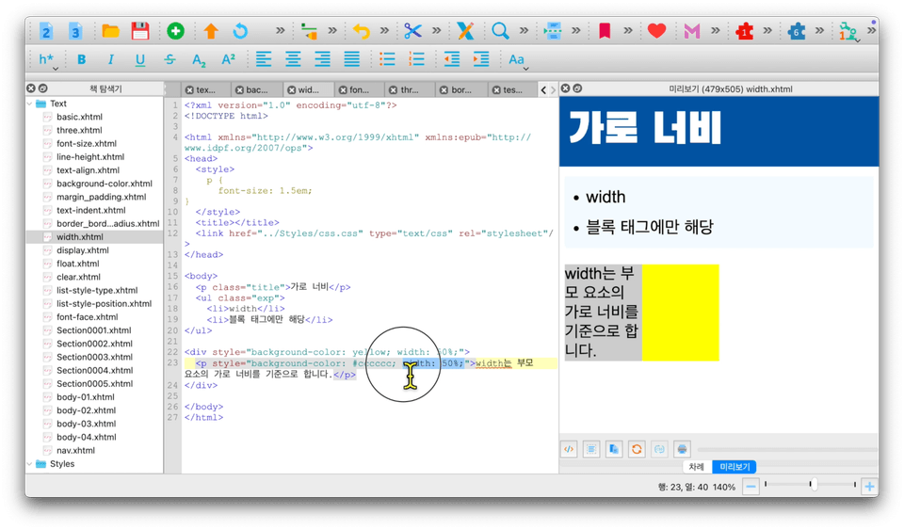Create a new EPUB3 book
The image size is (904, 530).
(x=75, y=30)
